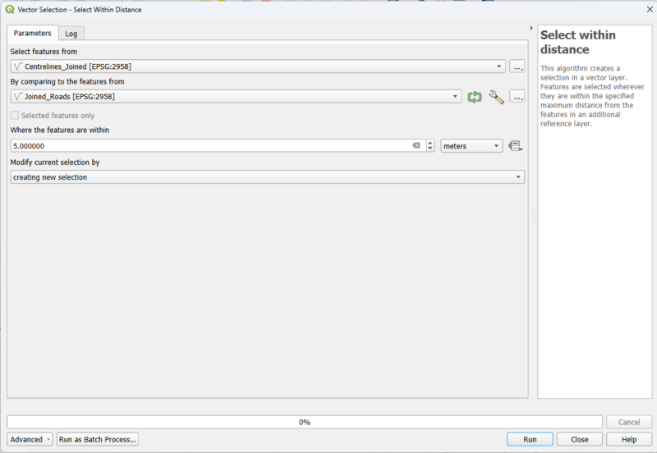This screenshot has height=453, width=657.
Task: Click the QGIS logo in the title bar
Action: [9, 9]
